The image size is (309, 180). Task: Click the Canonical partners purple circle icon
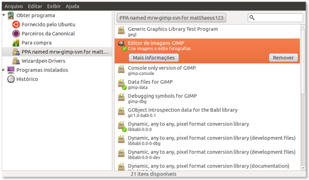16,33
